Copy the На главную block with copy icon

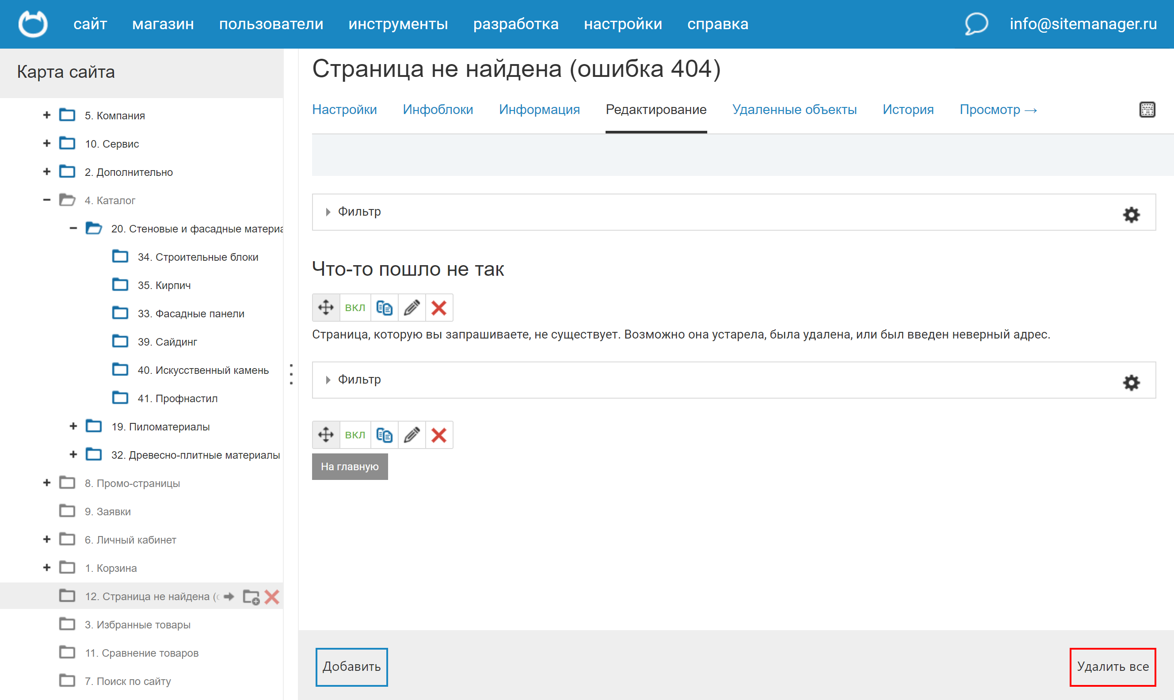coord(384,434)
